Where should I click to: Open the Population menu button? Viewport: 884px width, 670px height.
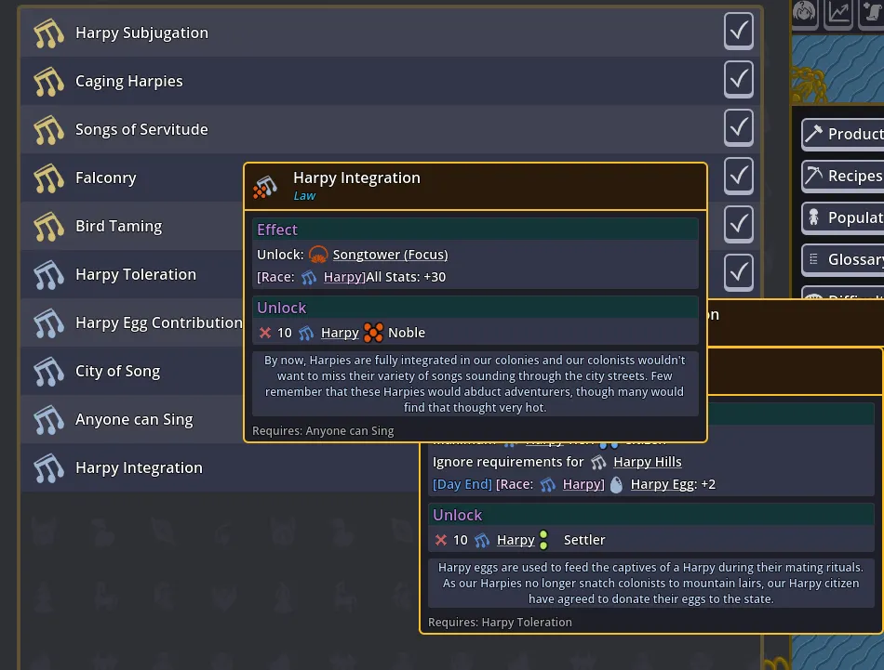pyautogui.click(x=842, y=217)
